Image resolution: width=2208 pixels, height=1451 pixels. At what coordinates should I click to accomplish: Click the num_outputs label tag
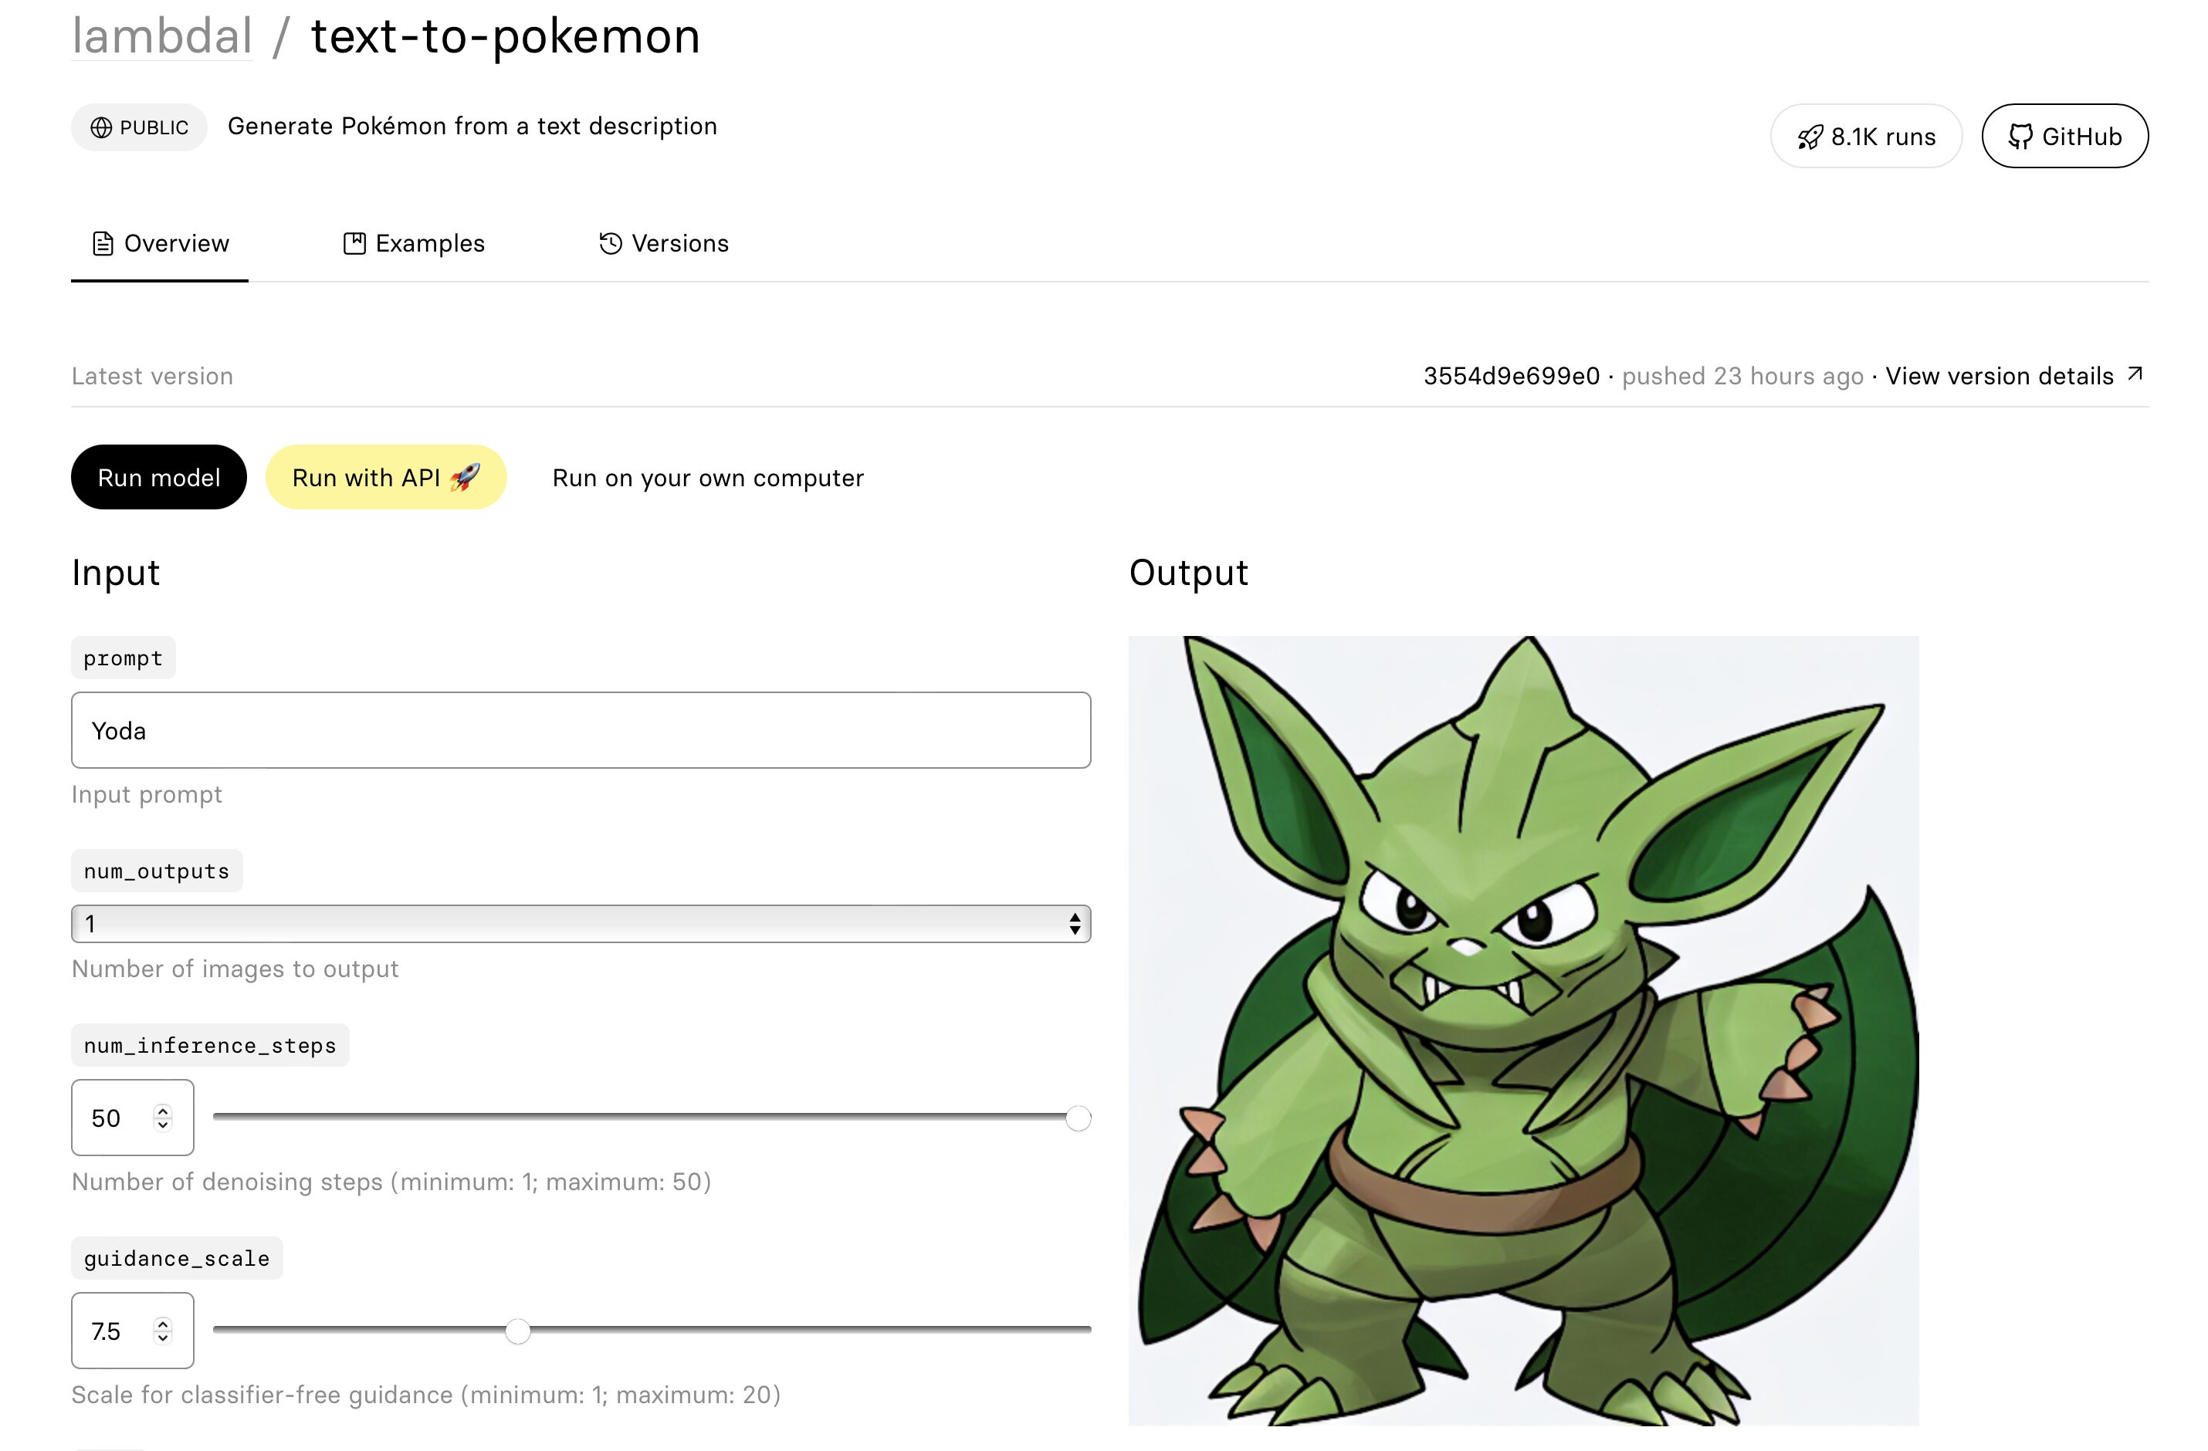[157, 871]
